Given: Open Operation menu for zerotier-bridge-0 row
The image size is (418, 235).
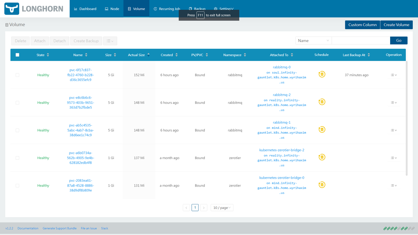Looking at the screenshot, I should click(394, 186).
